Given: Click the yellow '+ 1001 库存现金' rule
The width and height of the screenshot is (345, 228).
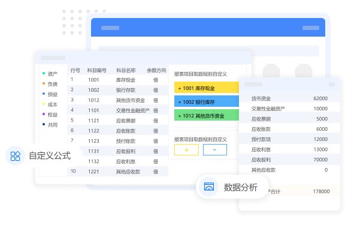Looking at the screenshot, I should tap(207, 88).
